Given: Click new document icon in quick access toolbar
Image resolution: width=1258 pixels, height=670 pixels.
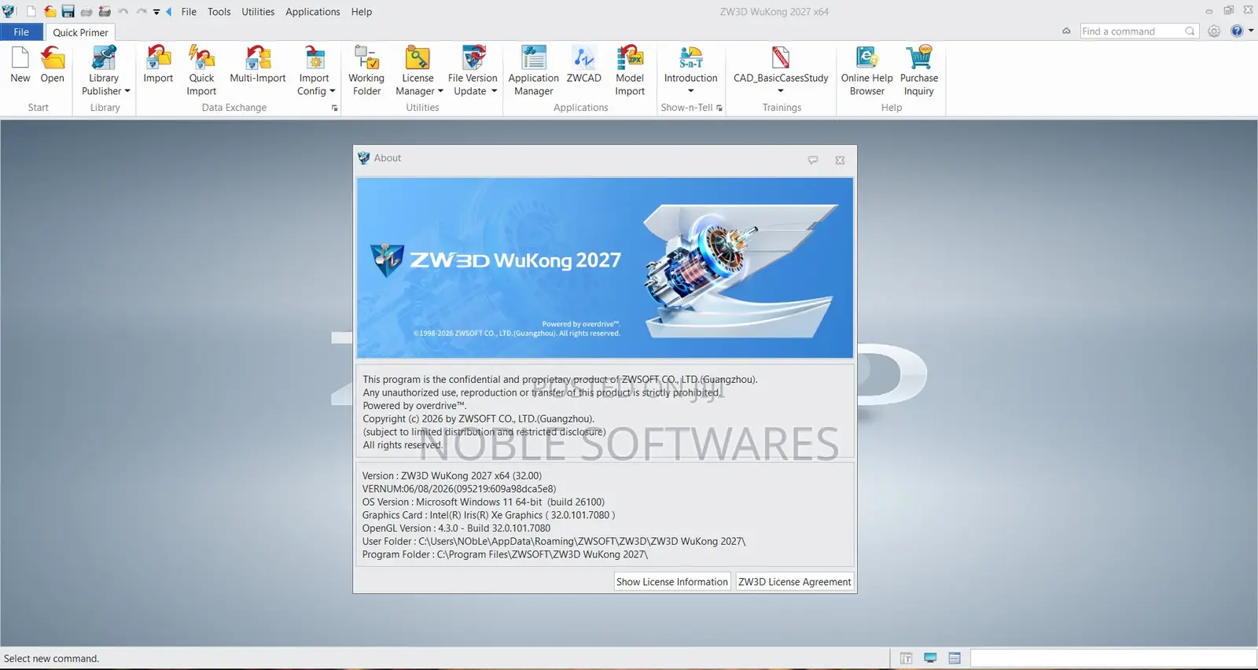Looking at the screenshot, I should click(x=31, y=11).
